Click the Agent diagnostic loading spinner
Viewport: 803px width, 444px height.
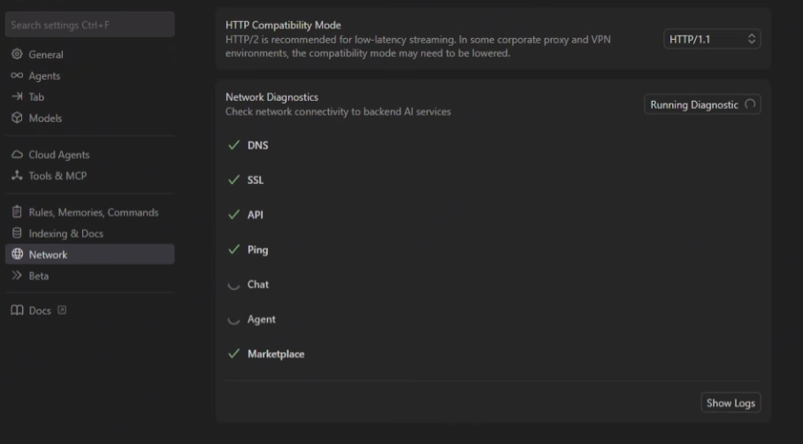point(234,319)
